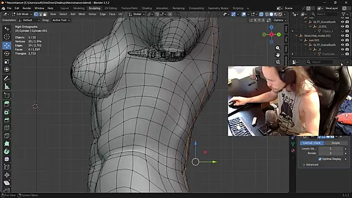Switch to the Modeling workspace tab
This screenshot has width=352, height=198.
point(79,8)
